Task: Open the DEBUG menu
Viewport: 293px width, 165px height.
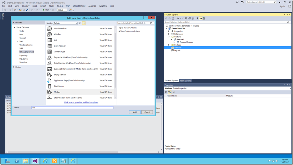Action: pyautogui.click(x=43, y=6)
